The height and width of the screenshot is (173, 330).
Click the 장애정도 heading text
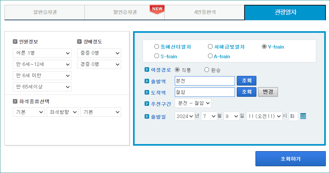(x=93, y=42)
